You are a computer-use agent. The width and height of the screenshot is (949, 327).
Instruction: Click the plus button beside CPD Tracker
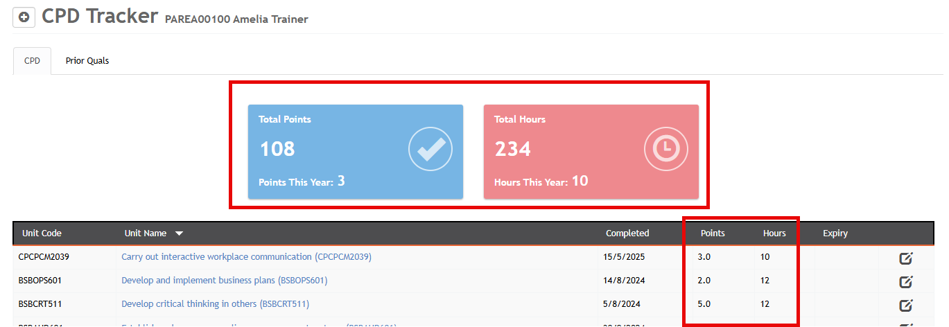pyautogui.click(x=24, y=17)
